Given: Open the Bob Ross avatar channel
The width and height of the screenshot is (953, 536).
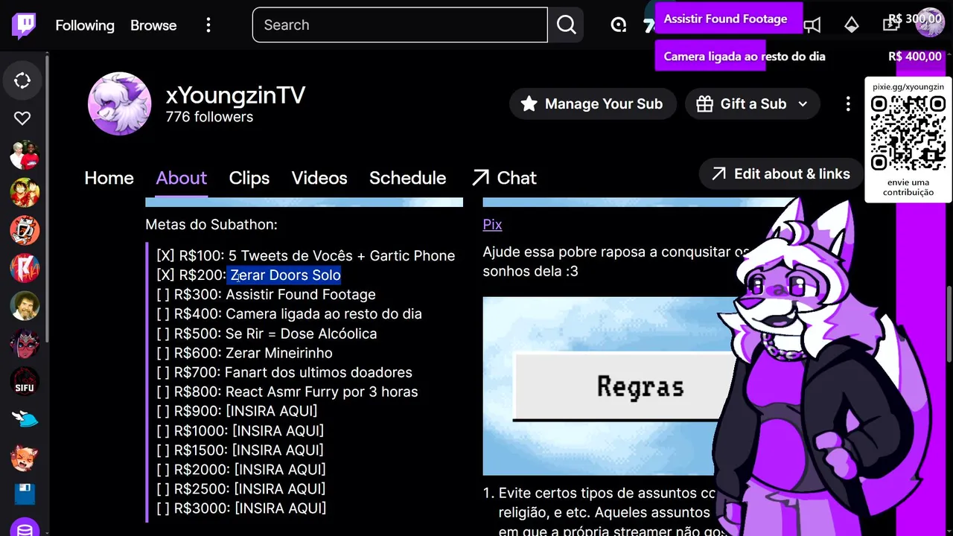Looking at the screenshot, I should [25, 306].
